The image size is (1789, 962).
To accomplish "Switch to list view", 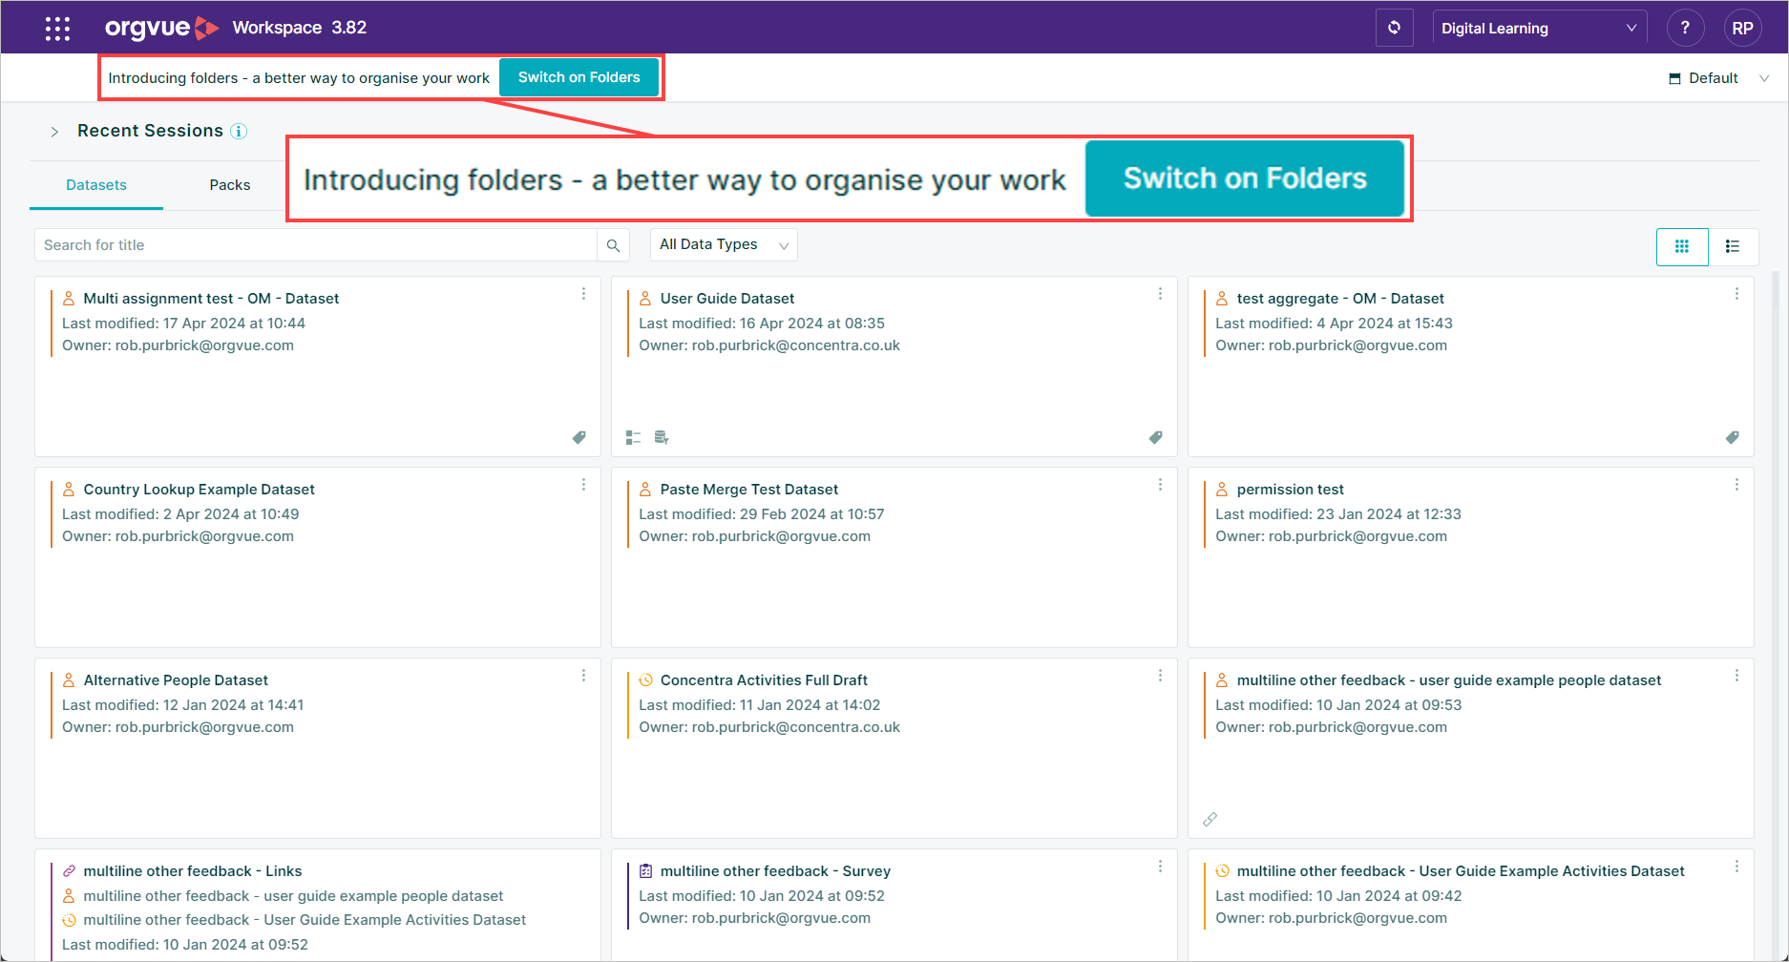I will point(1733,246).
